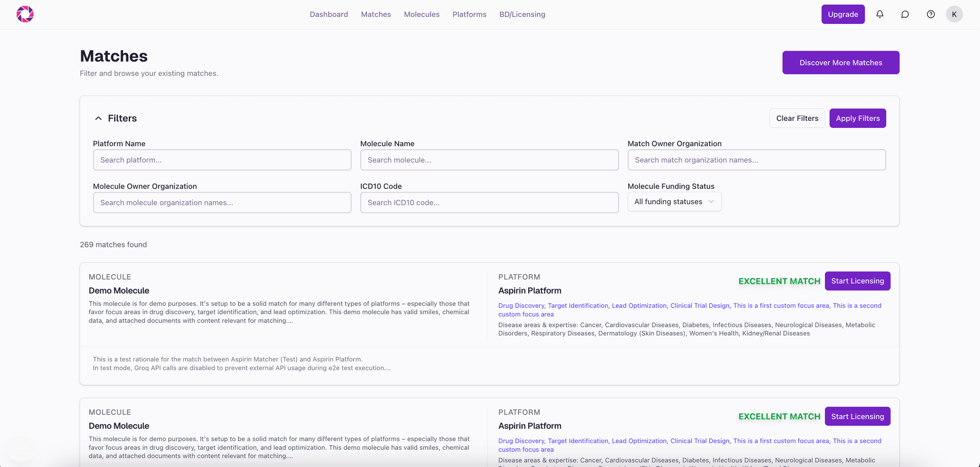Click the Upgrade button
This screenshot has height=467, width=980.
point(843,14)
